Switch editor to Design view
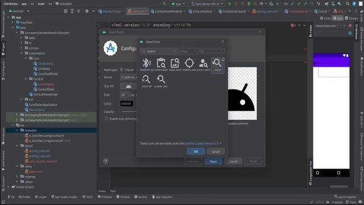364x205 pixels. [351, 18]
